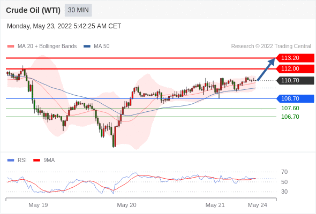Click the blue upward forecast arrow
The width and height of the screenshot is (316, 214).
pyautogui.click(x=266, y=69)
